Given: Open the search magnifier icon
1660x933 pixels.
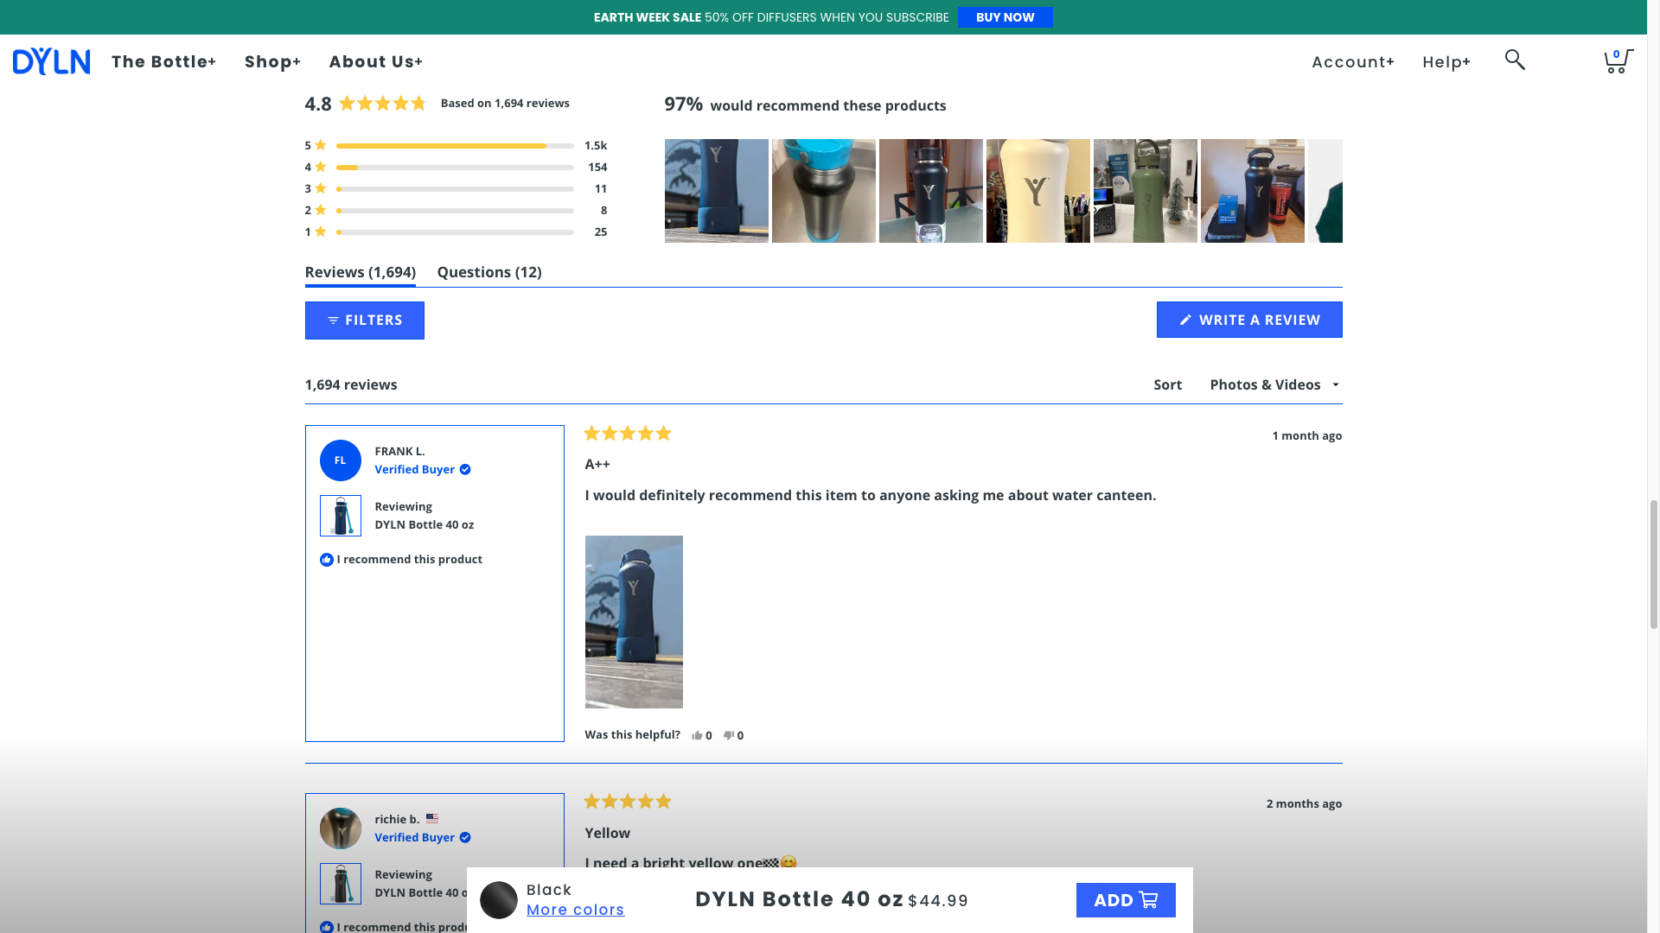Looking at the screenshot, I should [x=1515, y=60].
